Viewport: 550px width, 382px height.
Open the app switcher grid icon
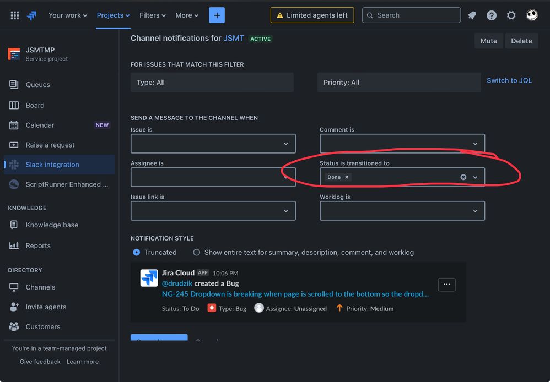(15, 15)
